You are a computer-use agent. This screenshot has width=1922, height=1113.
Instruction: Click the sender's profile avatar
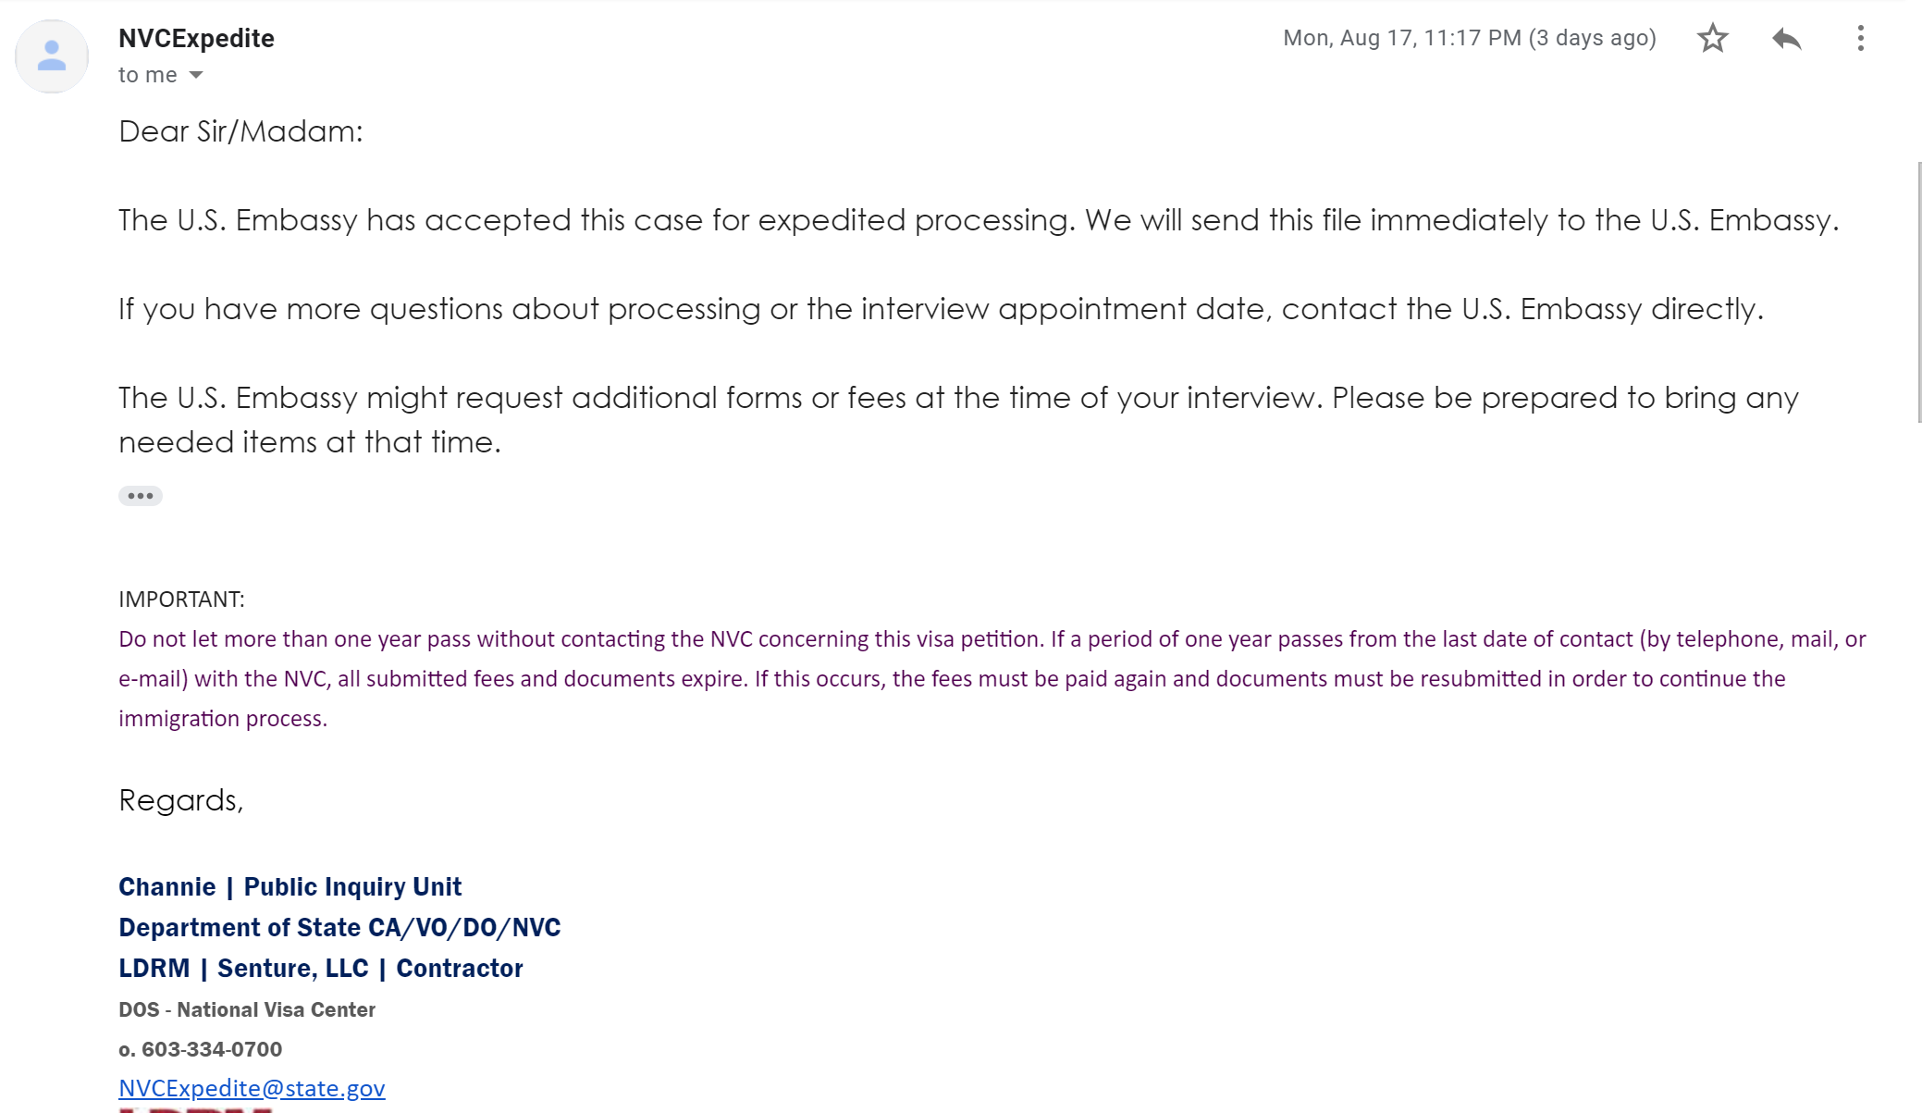(52, 56)
